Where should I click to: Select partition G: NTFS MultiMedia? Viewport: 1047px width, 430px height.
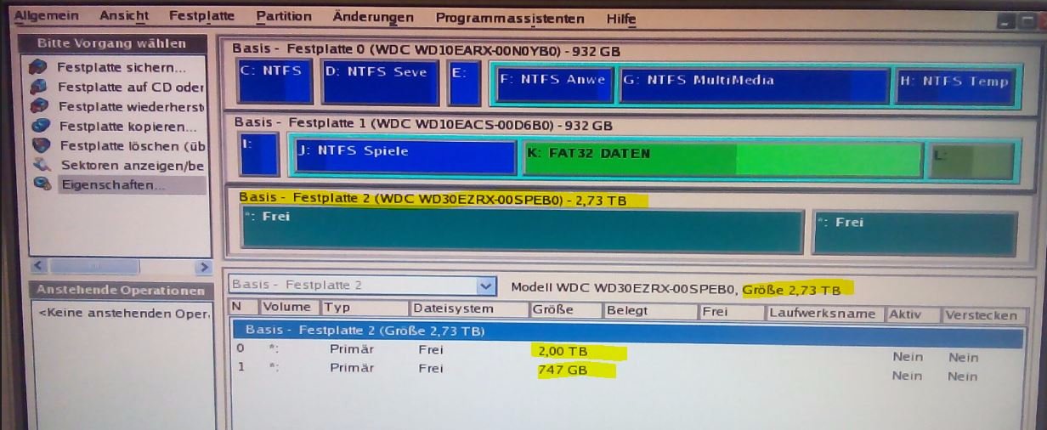coord(755,87)
